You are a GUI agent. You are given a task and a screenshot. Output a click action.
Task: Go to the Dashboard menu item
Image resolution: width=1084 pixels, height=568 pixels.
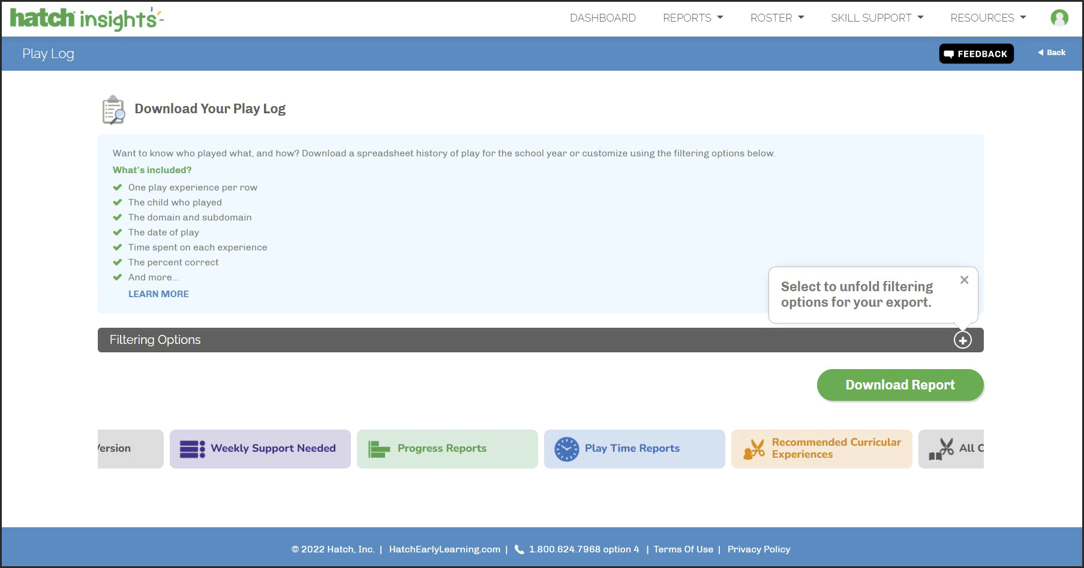click(x=603, y=18)
